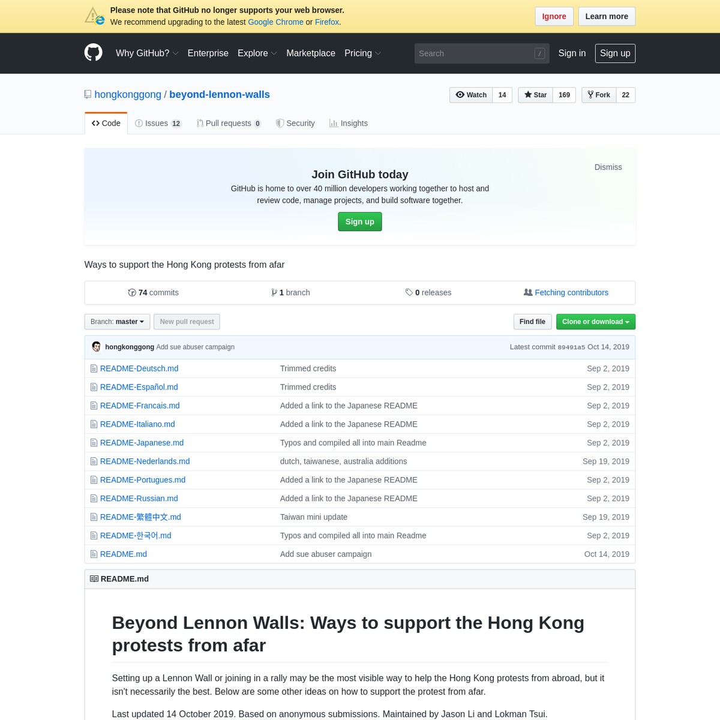Click the contributors people icon
The height and width of the screenshot is (720, 720).
click(528, 293)
